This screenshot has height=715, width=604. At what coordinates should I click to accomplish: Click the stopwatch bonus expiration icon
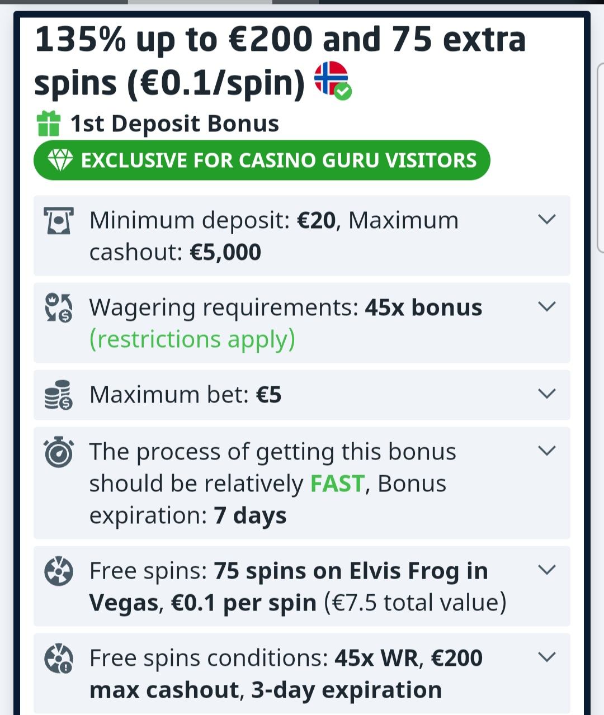58,453
